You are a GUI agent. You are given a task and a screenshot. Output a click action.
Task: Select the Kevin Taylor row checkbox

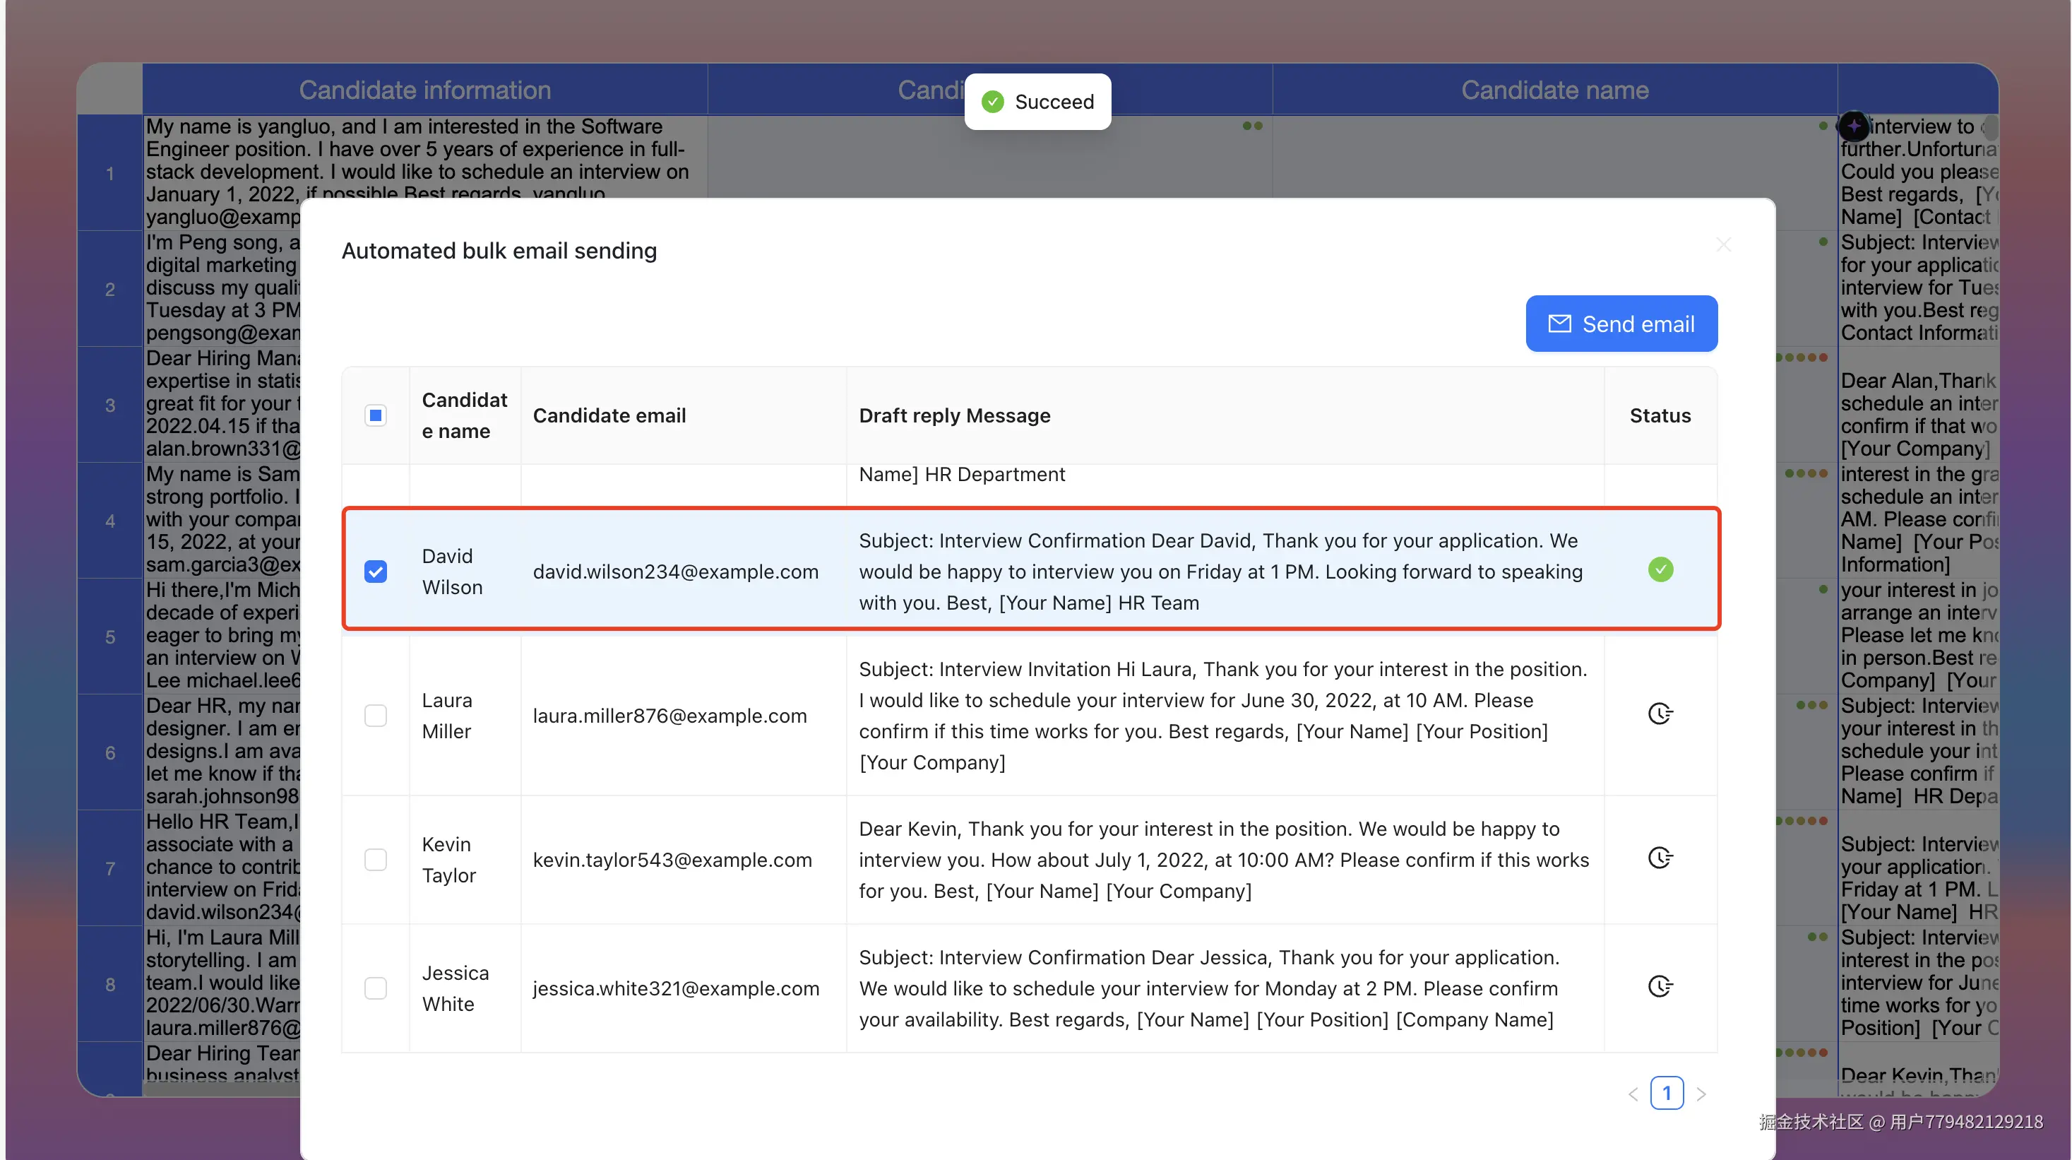pyautogui.click(x=376, y=859)
